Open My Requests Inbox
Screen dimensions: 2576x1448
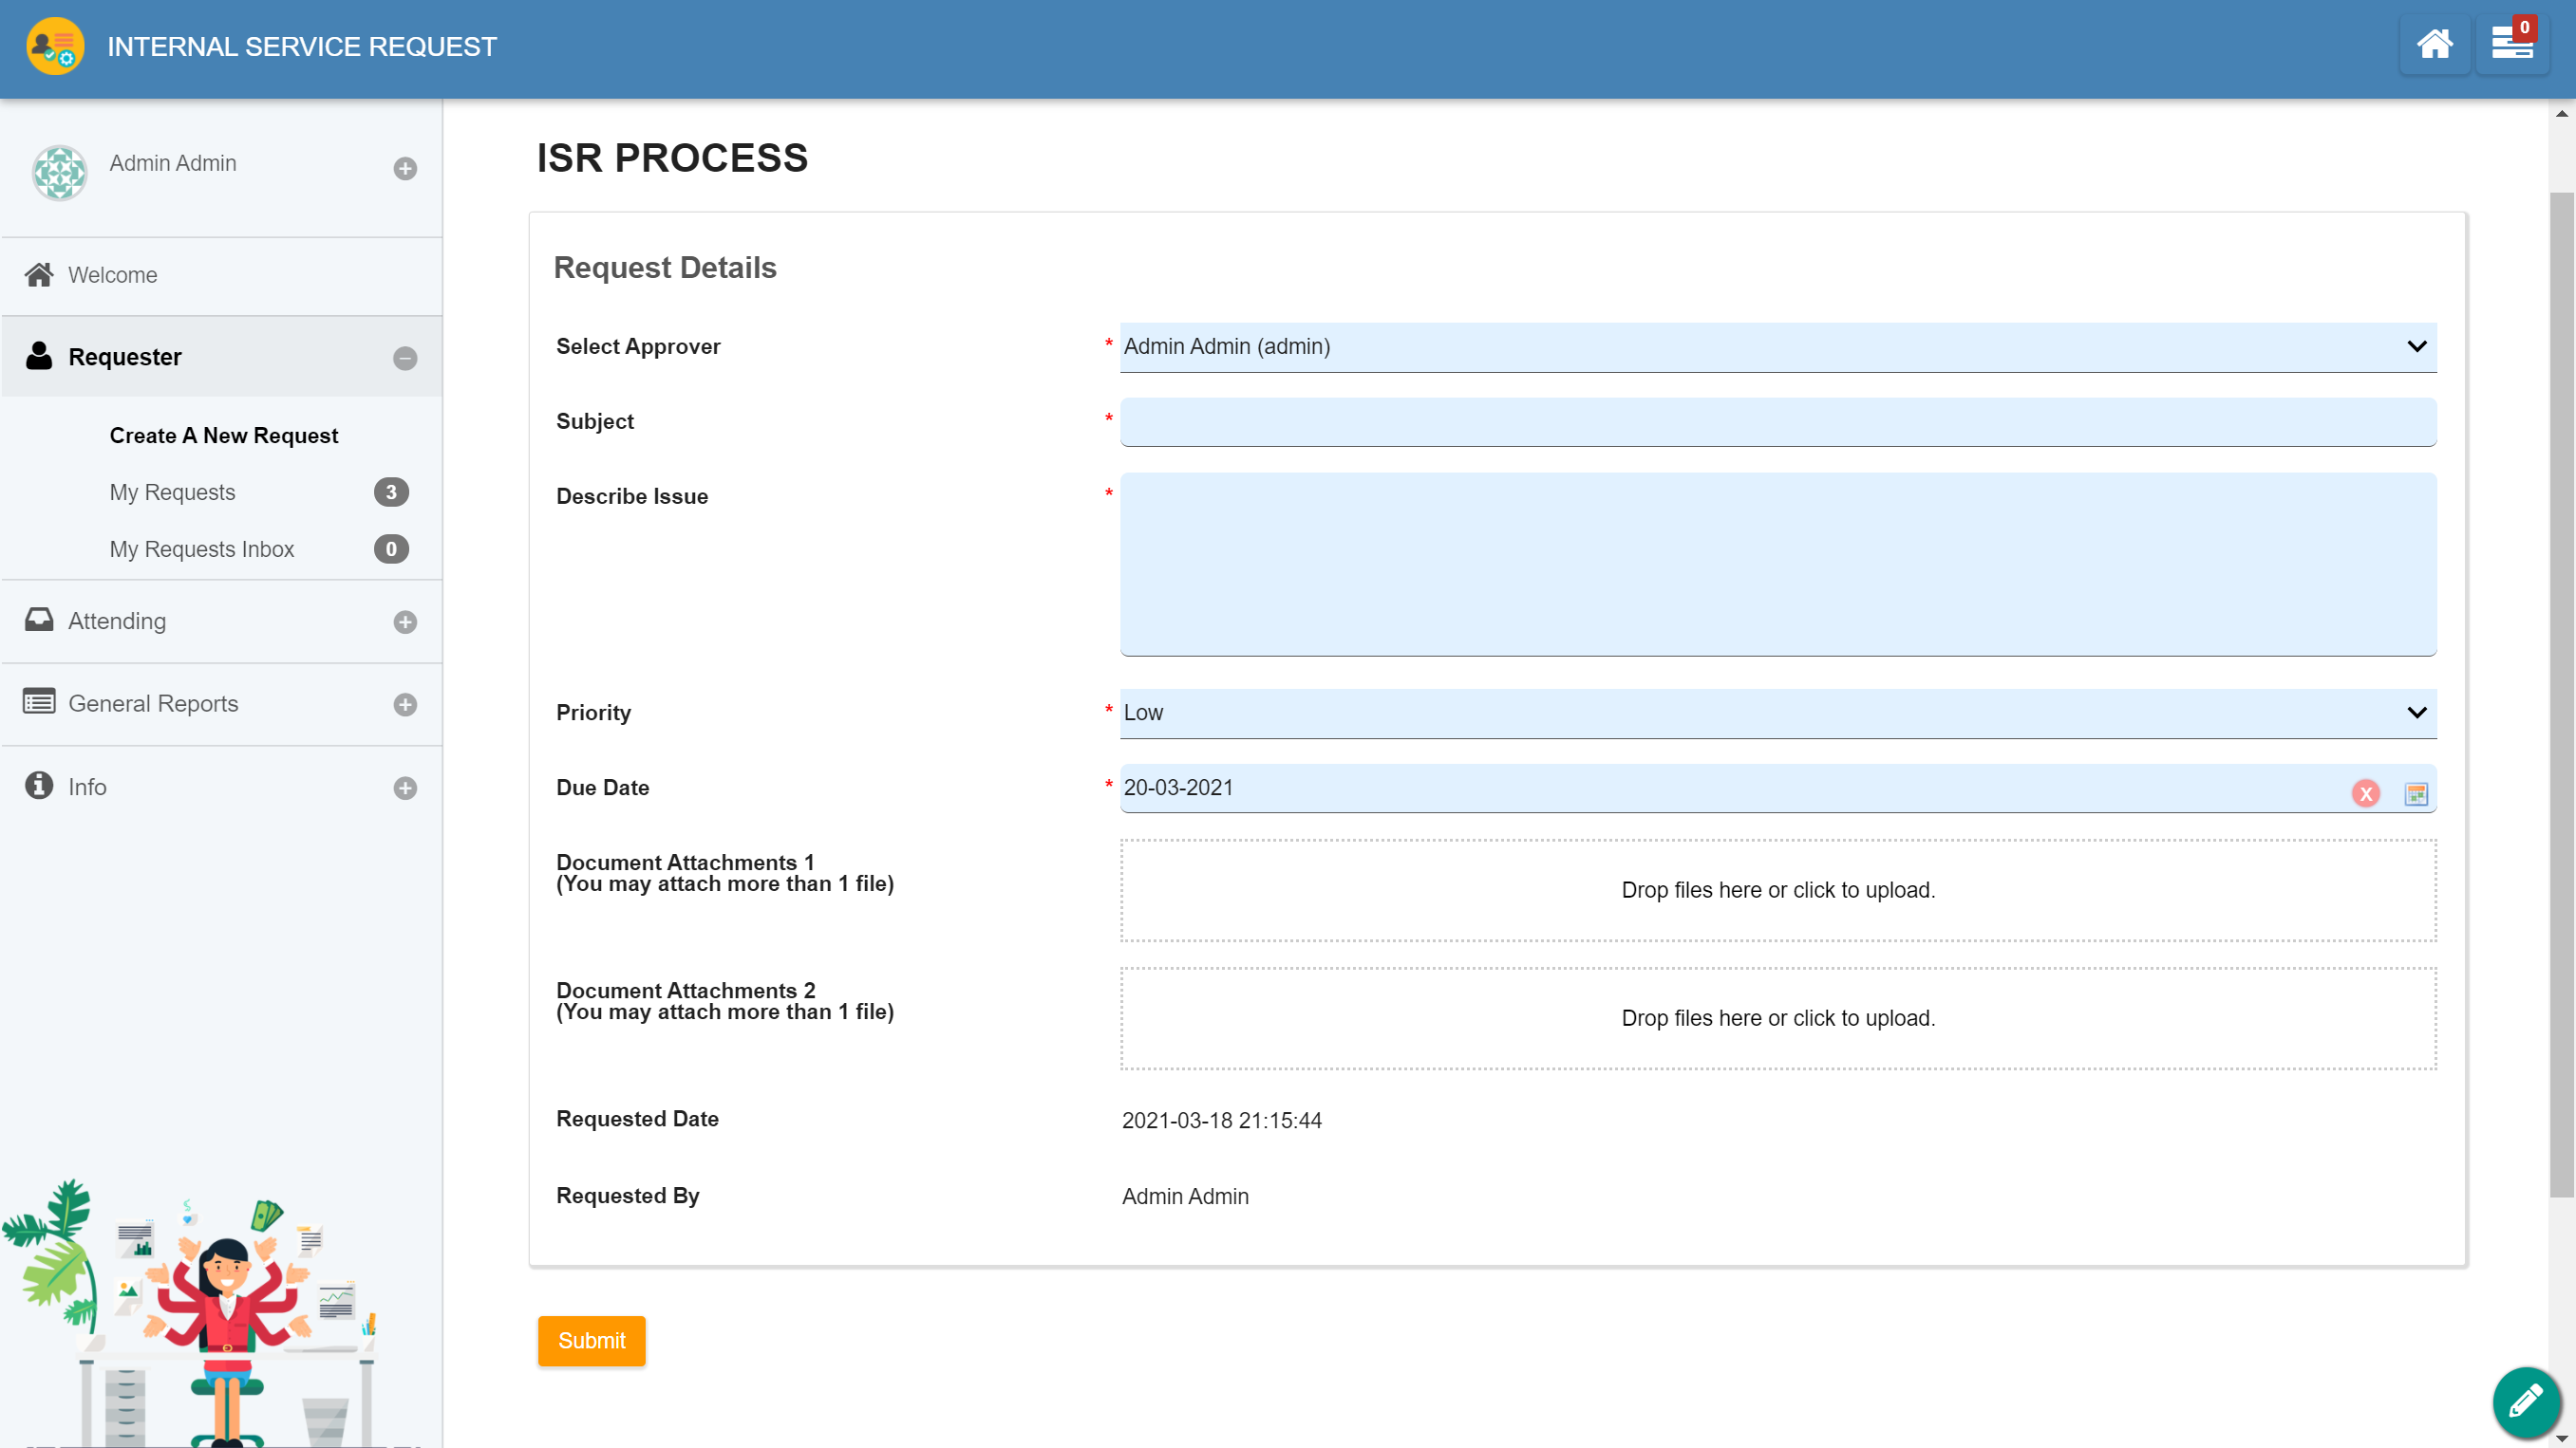202,549
